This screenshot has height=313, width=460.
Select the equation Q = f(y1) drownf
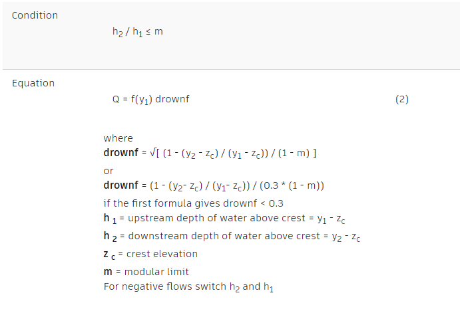pos(154,100)
